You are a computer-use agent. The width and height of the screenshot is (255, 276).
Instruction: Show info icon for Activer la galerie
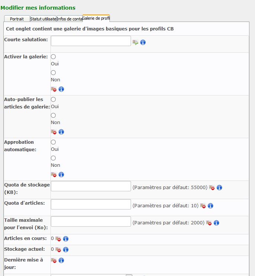tap(61, 89)
